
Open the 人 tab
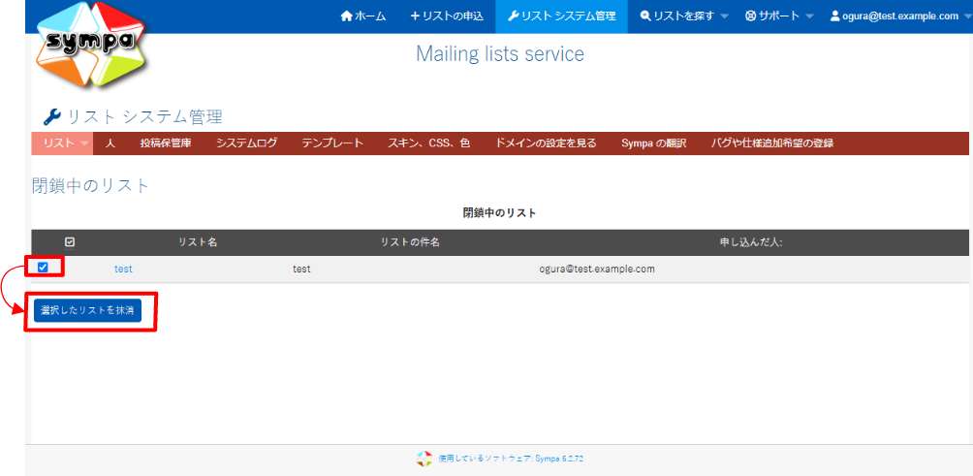pyautogui.click(x=110, y=143)
